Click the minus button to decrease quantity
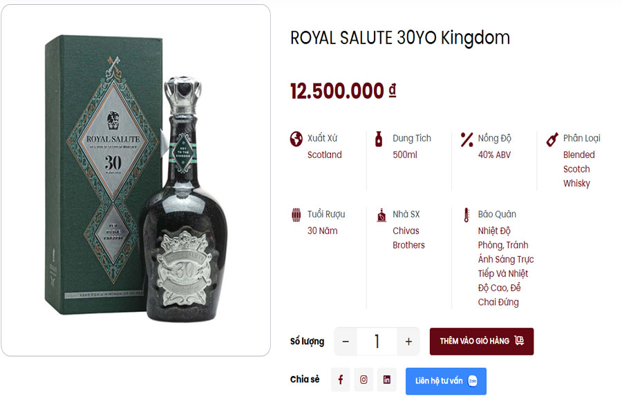 pyautogui.click(x=344, y=341)
